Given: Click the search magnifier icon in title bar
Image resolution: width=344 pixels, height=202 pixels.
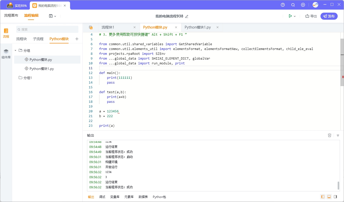Looking at the screenshot, I should pos(293,5).
